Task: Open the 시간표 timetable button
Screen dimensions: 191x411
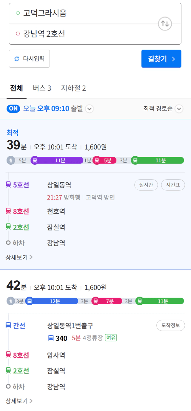Action: click(173, 185)
